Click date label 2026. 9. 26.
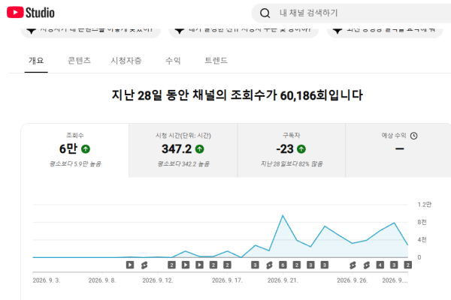This screenshot has height=300, width=451. (353, 280)
